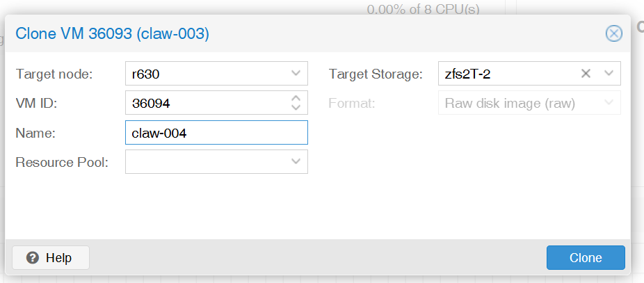Click the Clone VM 36093 dialog title
644x283 pixels.
[112, 33]
